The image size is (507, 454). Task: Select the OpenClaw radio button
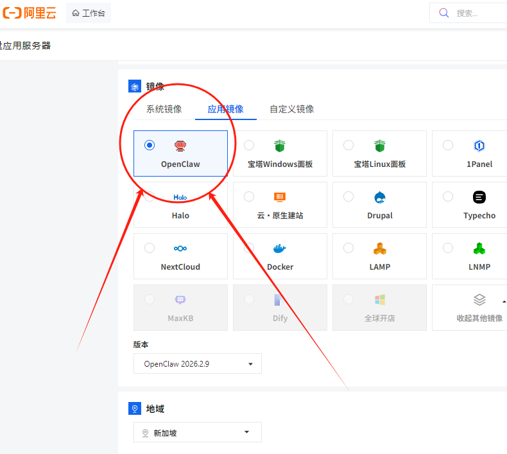pos(150,145)
